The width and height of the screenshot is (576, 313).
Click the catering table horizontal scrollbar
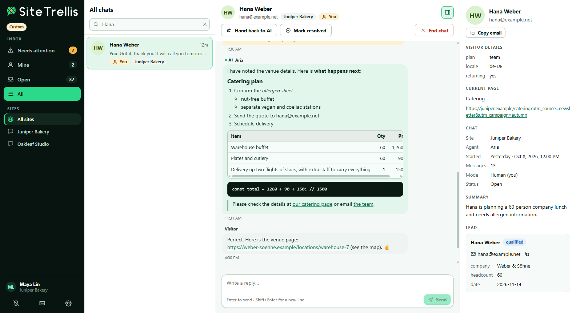pos(311,176)
